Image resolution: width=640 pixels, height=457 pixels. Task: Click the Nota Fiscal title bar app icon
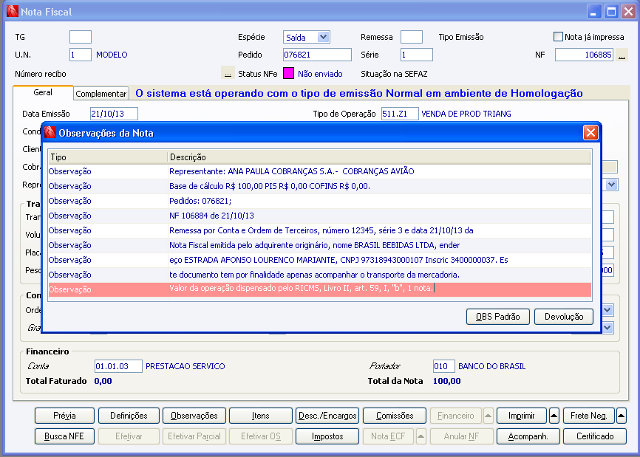[x=13, y=11]
